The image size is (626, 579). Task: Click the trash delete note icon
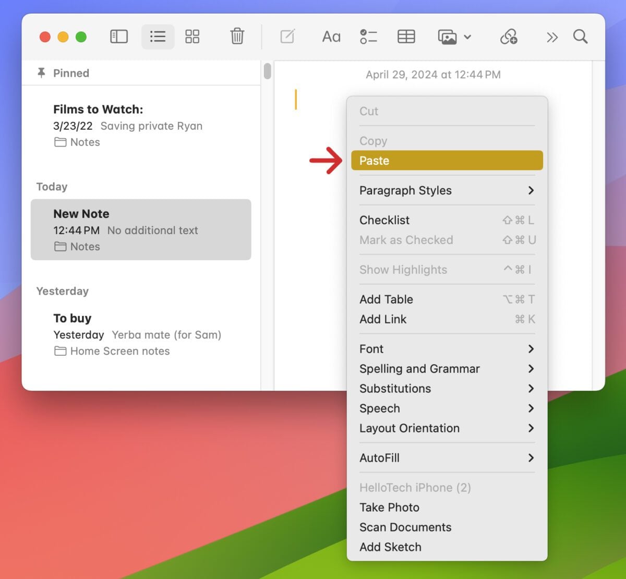pyautogui.click(x=237, y=37)
